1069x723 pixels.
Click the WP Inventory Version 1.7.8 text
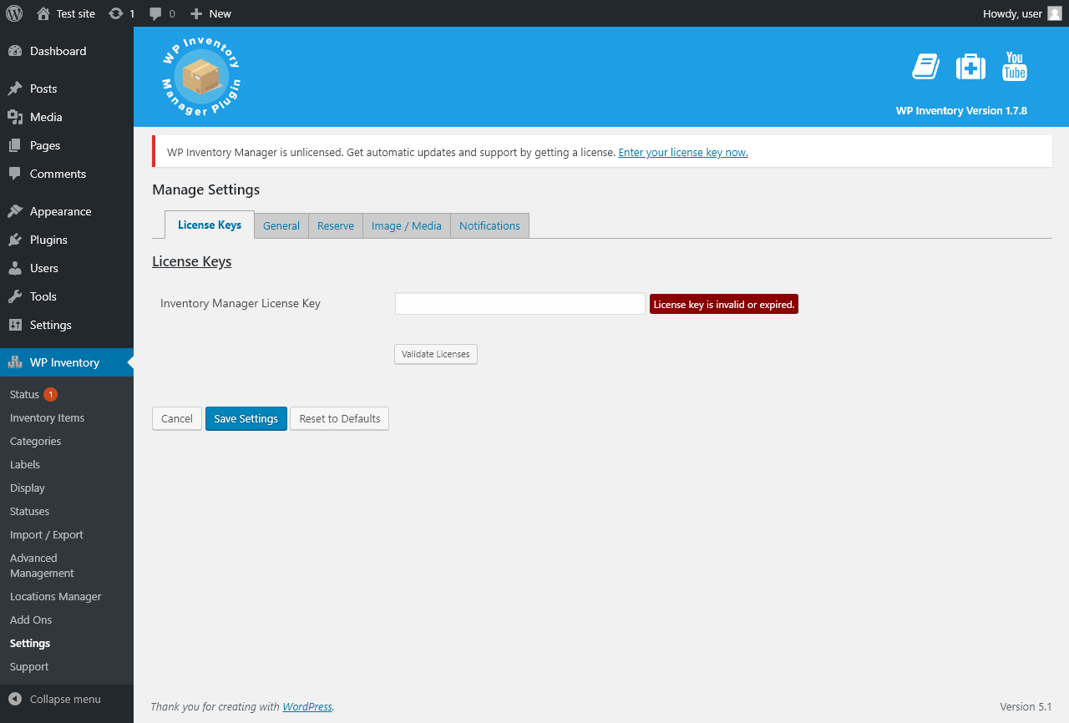pos(961,110)
